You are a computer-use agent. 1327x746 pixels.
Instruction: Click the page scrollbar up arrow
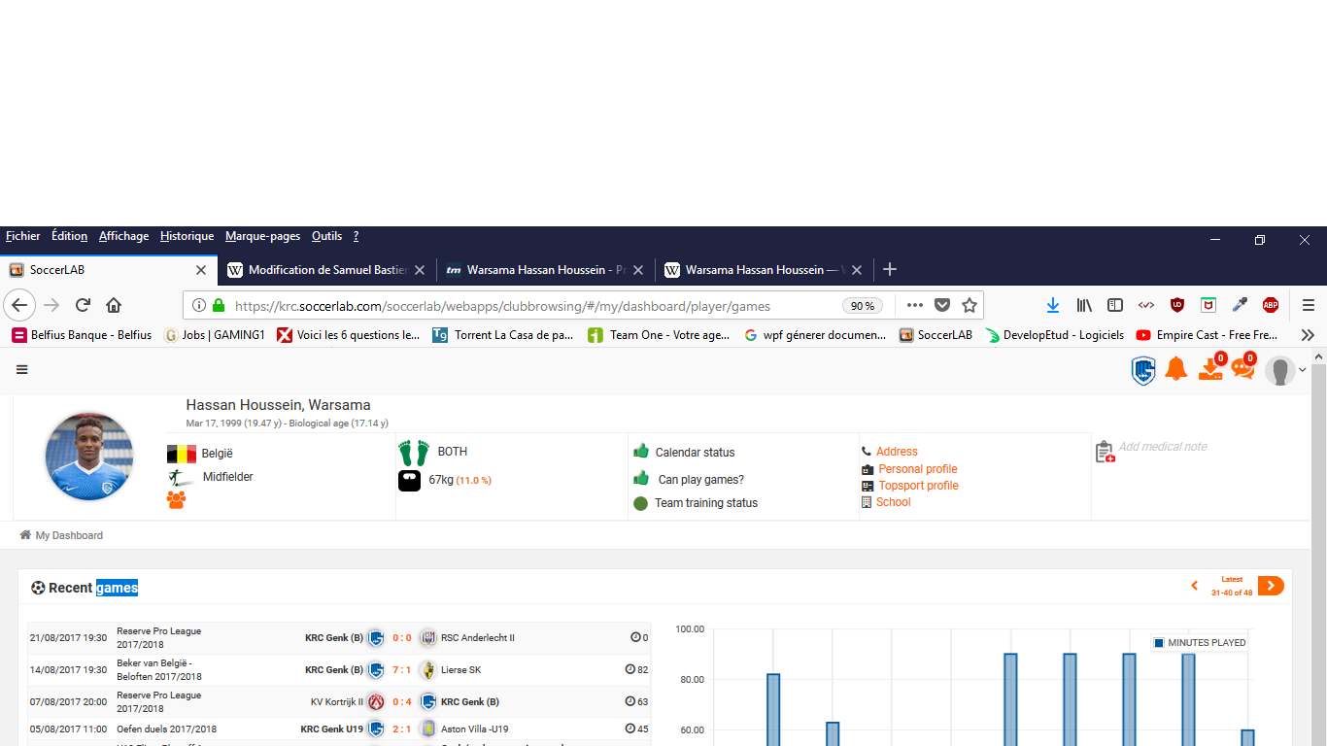coord(1318,356)
